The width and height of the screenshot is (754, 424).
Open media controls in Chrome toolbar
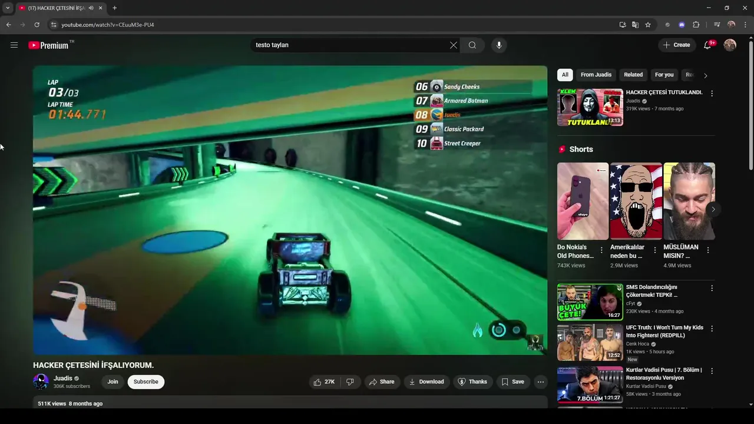[x=717, y=25]
